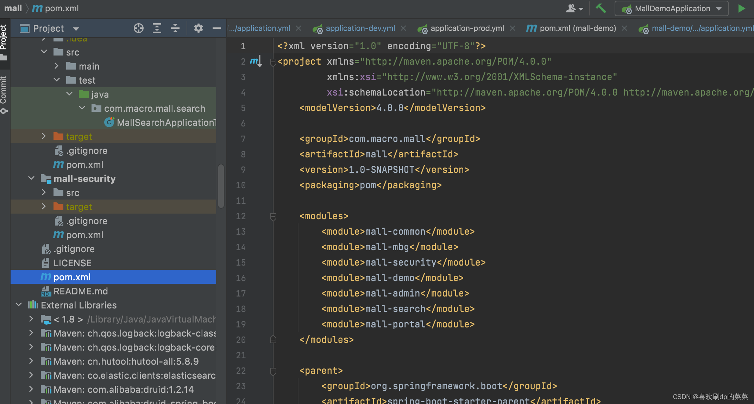Switch to the application-prod.yml tab

pyautogui.click(x=467, y=28)
